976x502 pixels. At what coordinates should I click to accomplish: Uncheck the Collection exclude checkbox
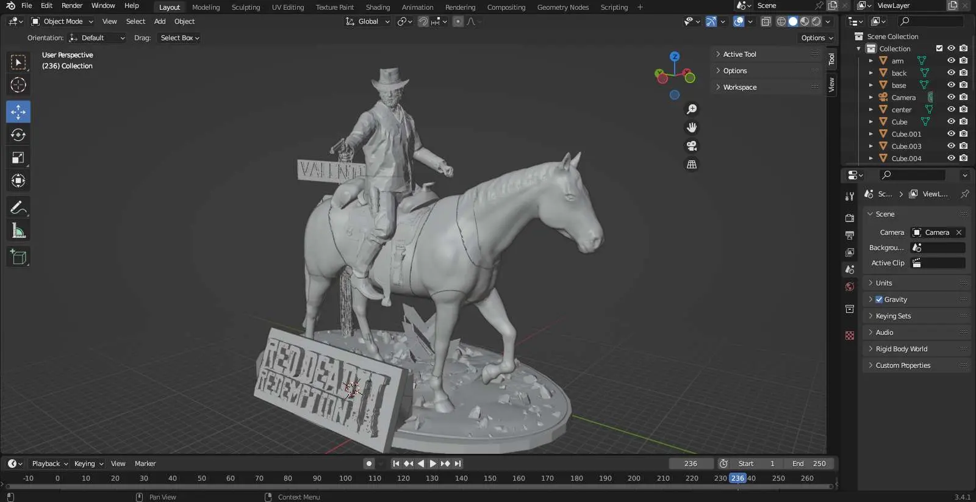pyautogui.click(x=939, y=48)
